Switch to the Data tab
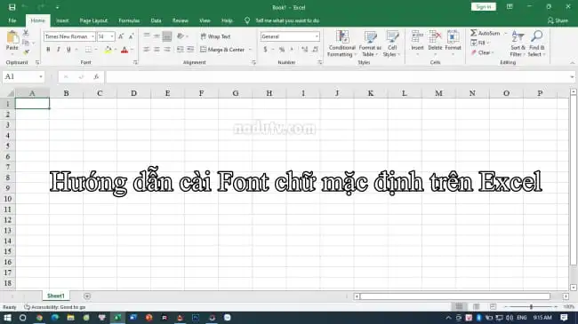The height and width of the screenshot is (324, 578). click(156, 20)
